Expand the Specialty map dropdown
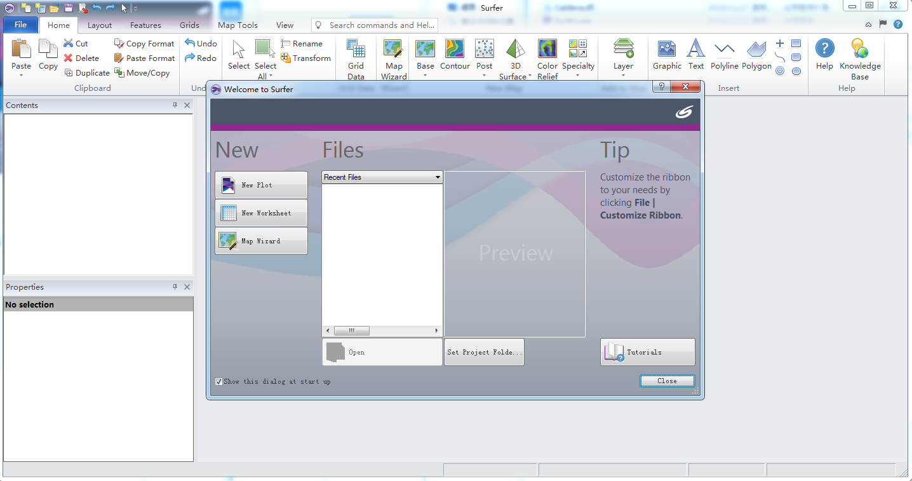The width and height of the screenshot is (912, 481). [x=578, y=76]
